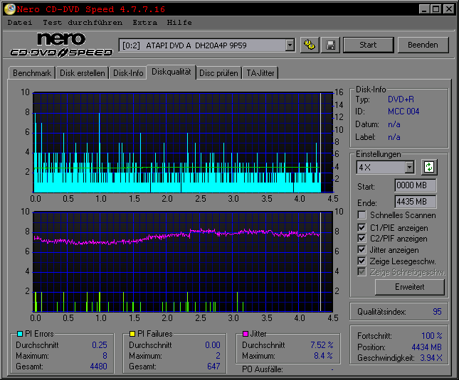This screenshot has height=380, width=459.
Task: Click PI Errors Gesamt value 4480
Action: [99, 367]
